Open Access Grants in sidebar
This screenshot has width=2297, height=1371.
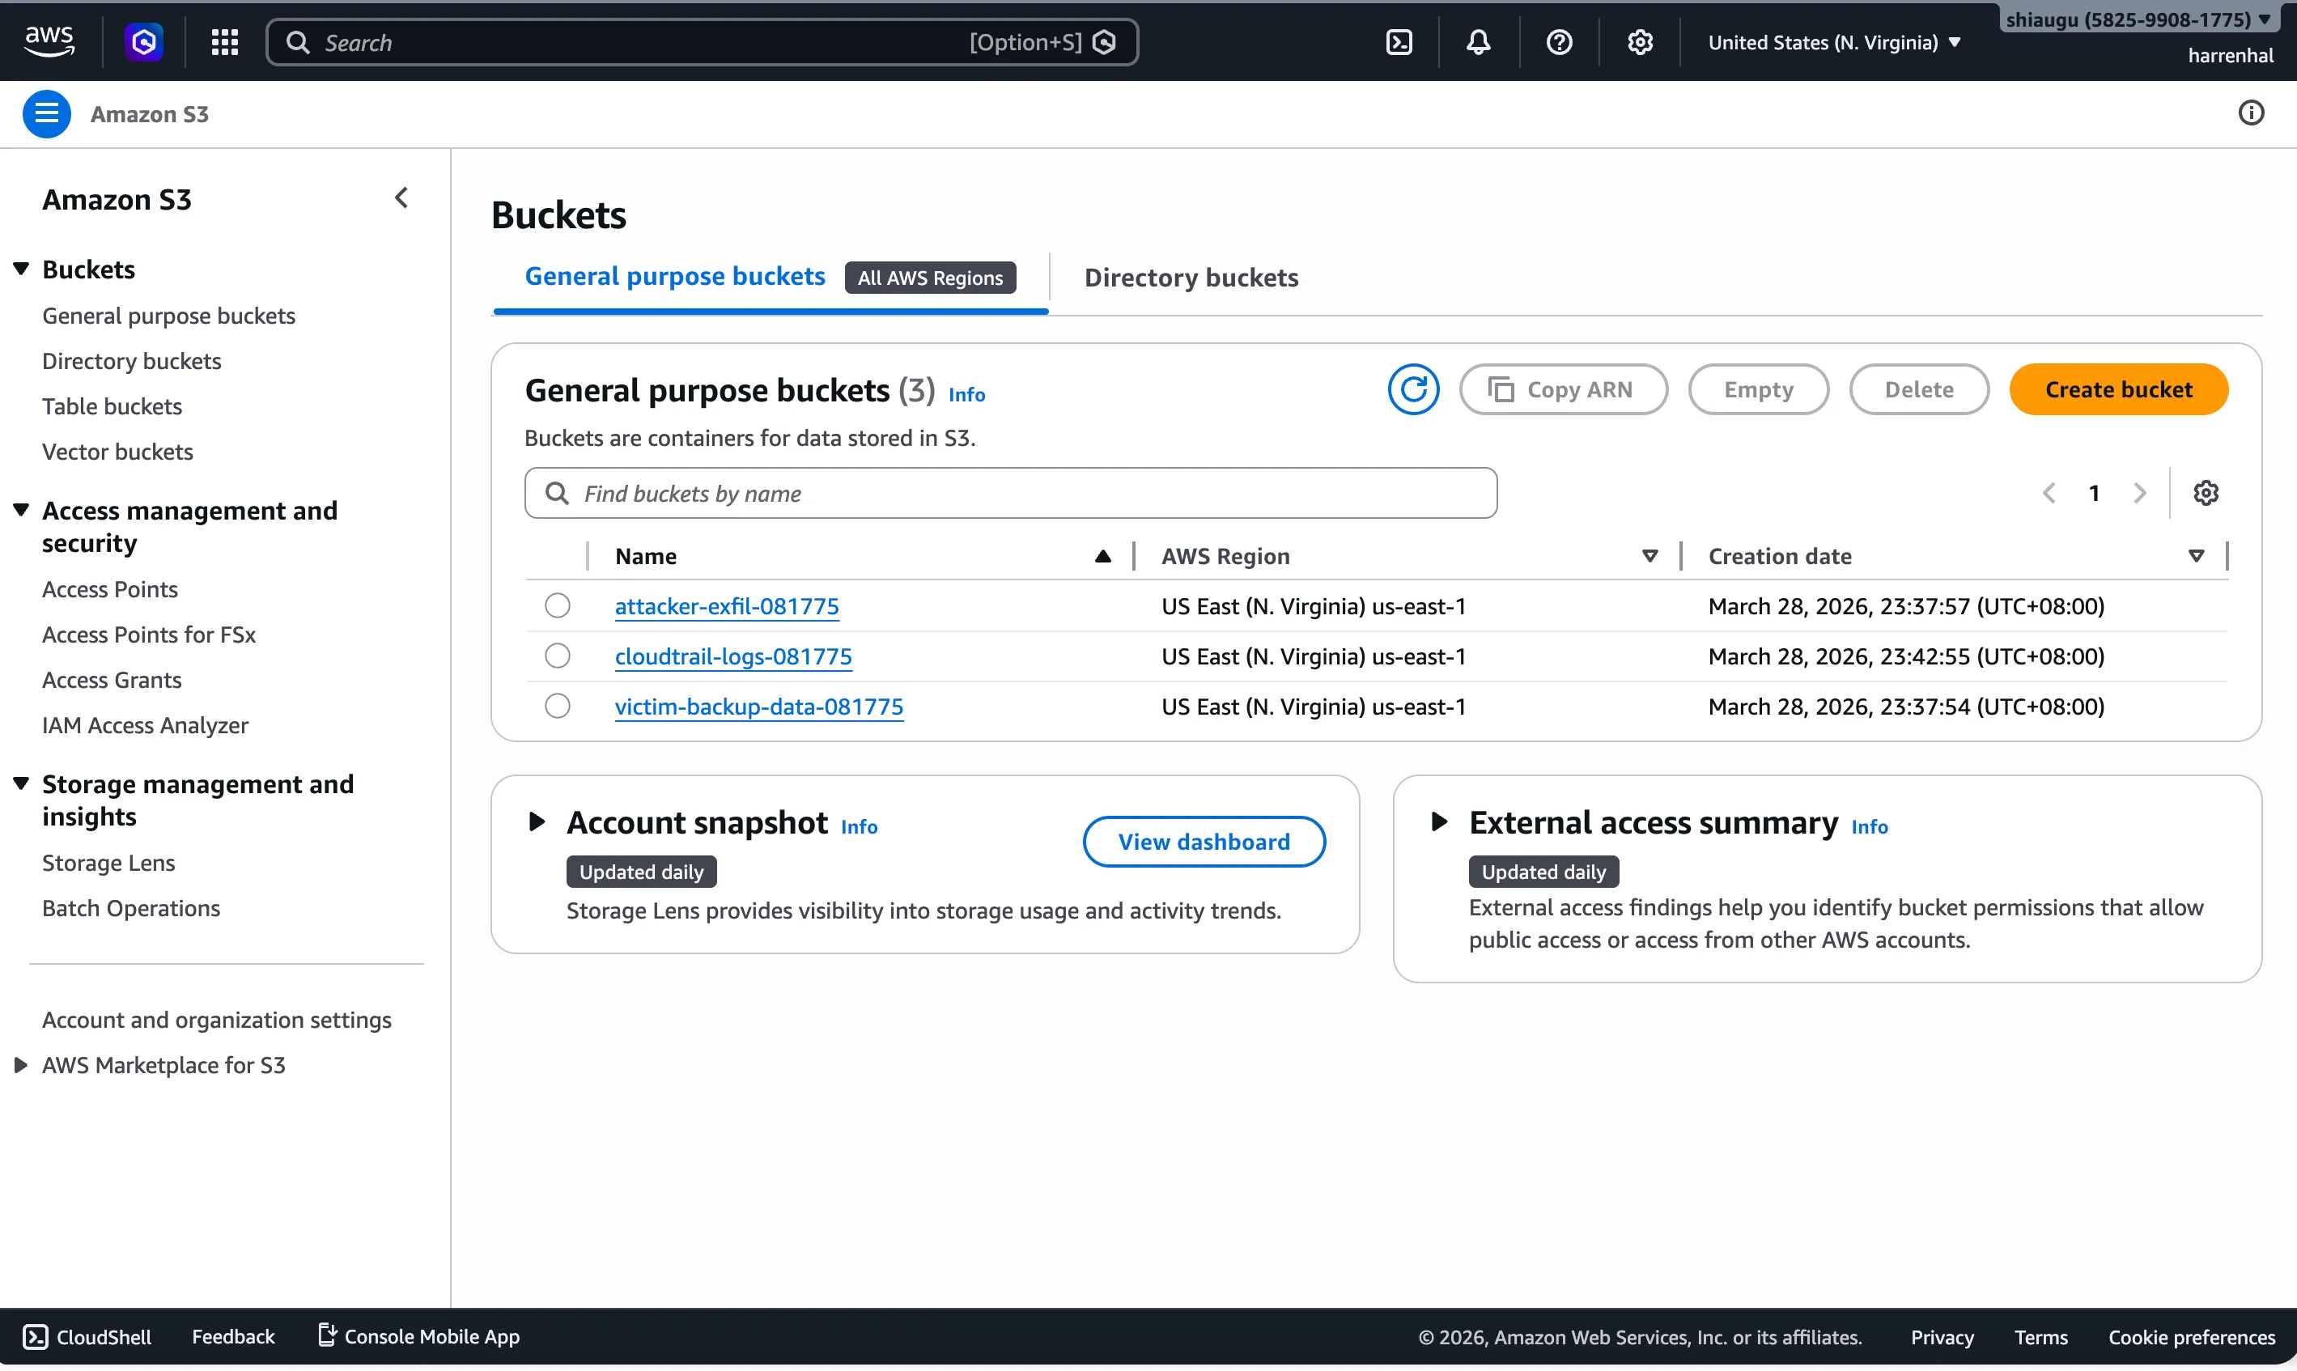click(x=112, y=679)
